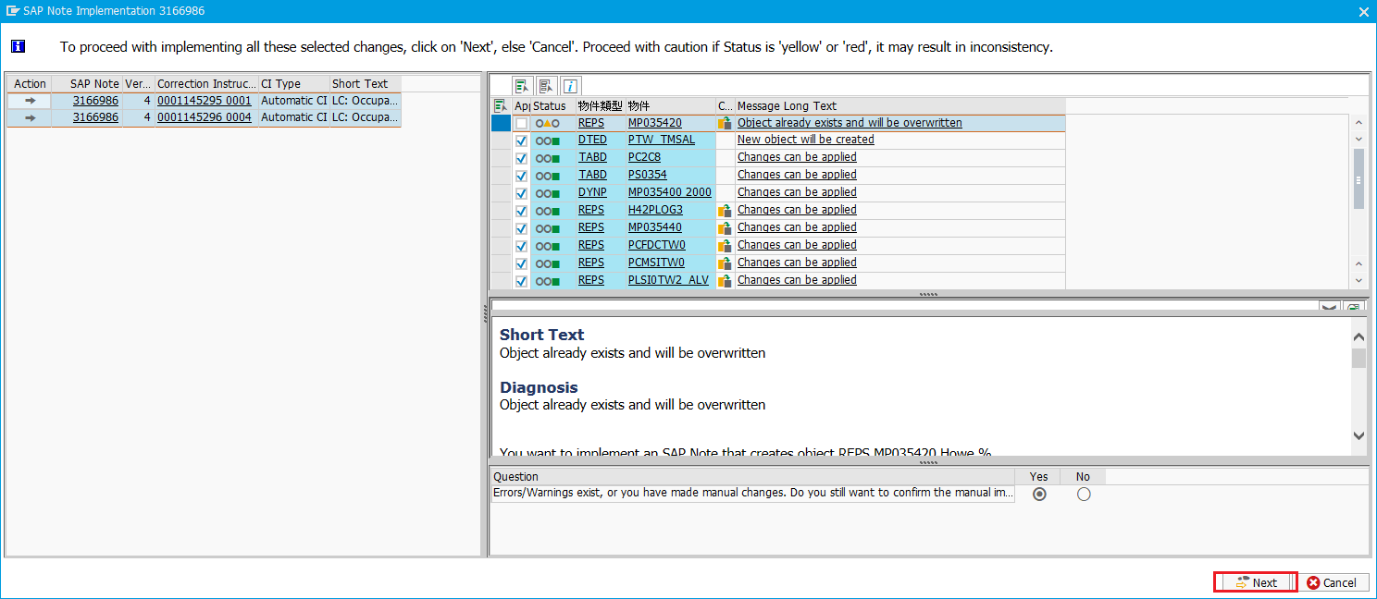Click the row-selector icon in the objects table header
Screen dimensions: 1377x599
501,106
